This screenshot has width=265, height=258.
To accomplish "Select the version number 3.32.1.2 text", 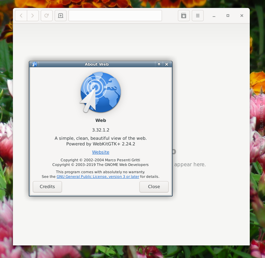I will [x=101, y=130].
